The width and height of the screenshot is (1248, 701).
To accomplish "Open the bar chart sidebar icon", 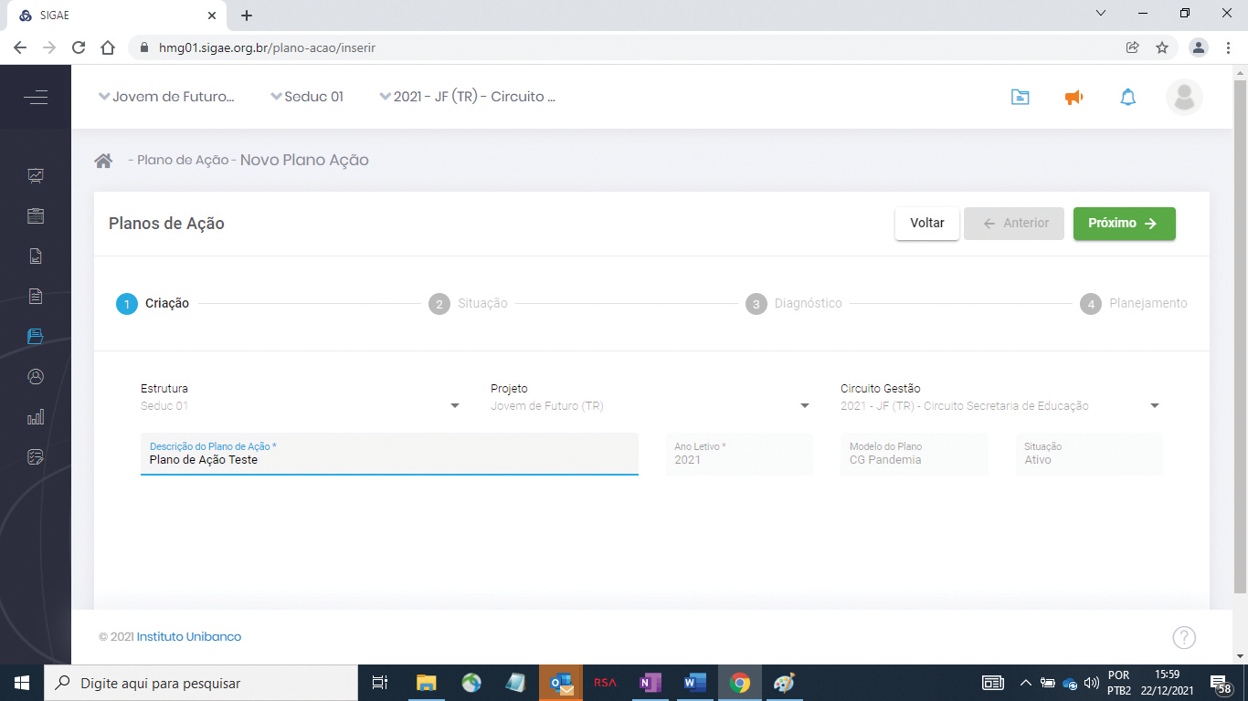I will 36,417.
